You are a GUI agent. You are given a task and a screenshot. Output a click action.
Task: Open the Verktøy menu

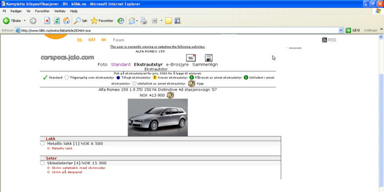click(60, 11)
